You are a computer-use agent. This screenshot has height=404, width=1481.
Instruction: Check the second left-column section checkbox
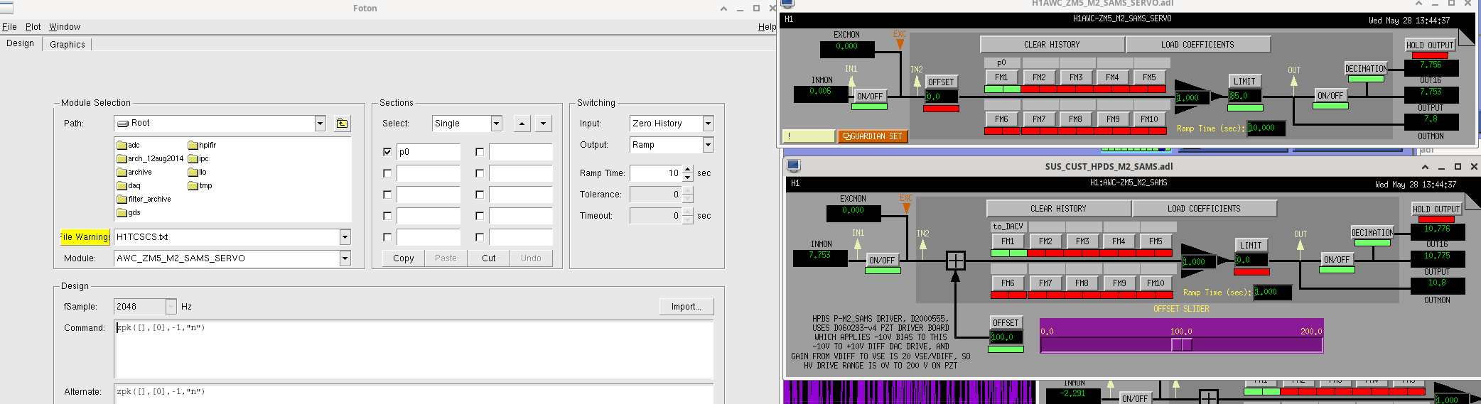[387, 173]
